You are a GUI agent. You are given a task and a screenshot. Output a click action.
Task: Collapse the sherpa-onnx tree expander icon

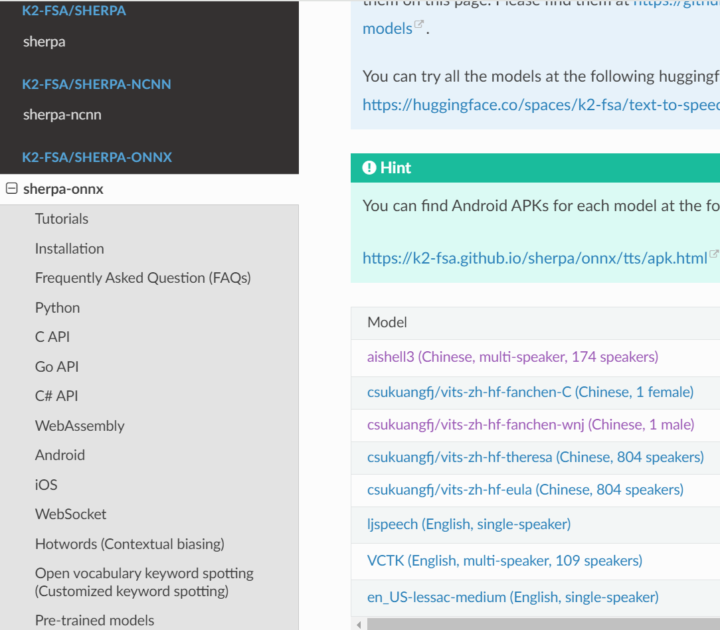[11, 189]
